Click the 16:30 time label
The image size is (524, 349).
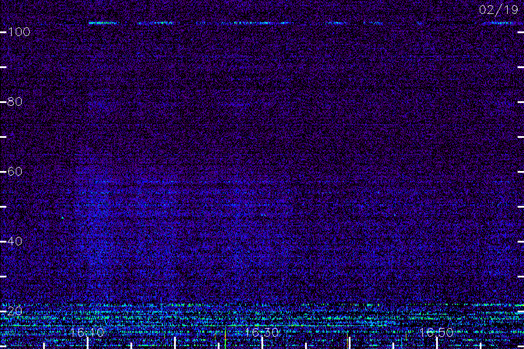coord(261,332)
